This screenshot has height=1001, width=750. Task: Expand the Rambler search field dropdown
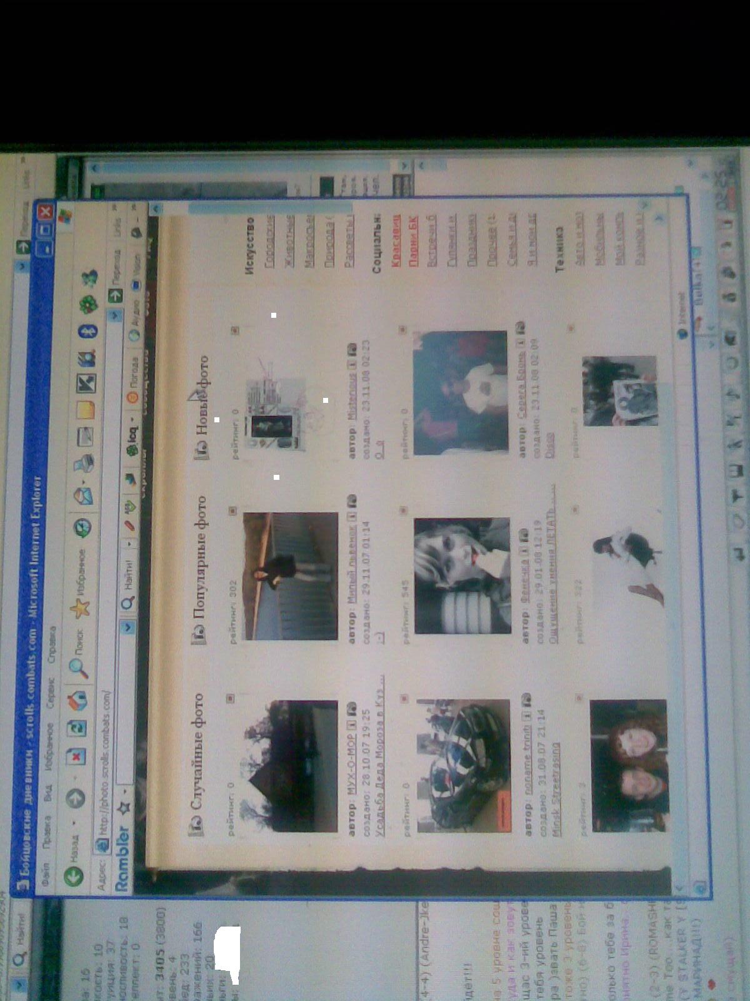(x=128, y=626)
